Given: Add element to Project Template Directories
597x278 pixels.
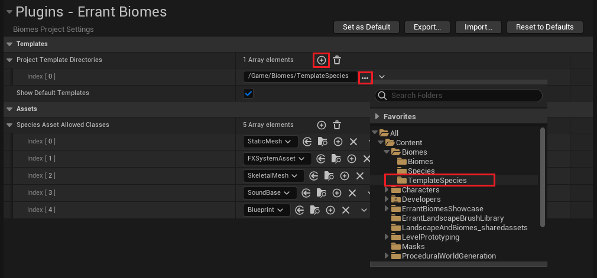Looking at the screenshot, I should (321, 60).
